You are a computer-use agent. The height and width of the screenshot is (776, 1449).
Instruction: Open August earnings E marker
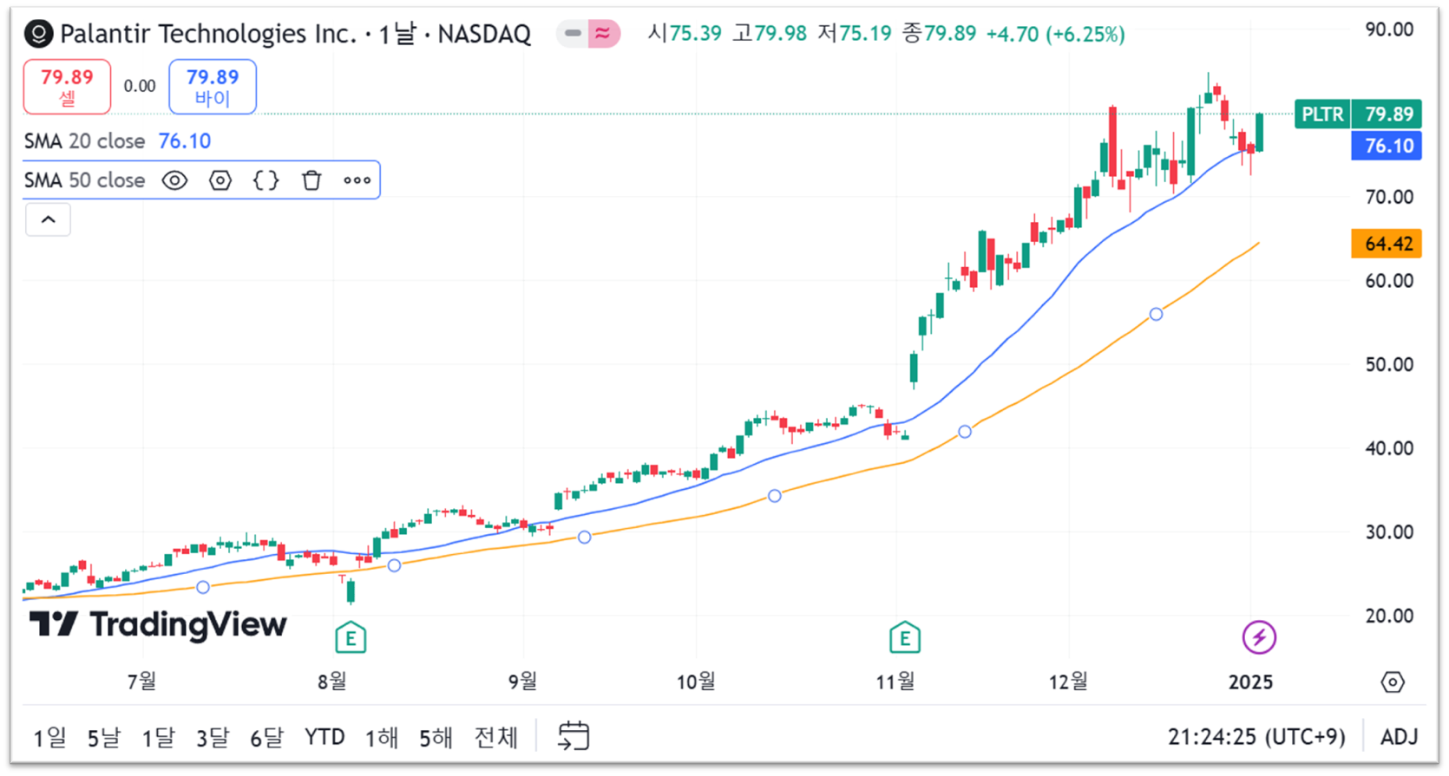(x=351, y=638)
